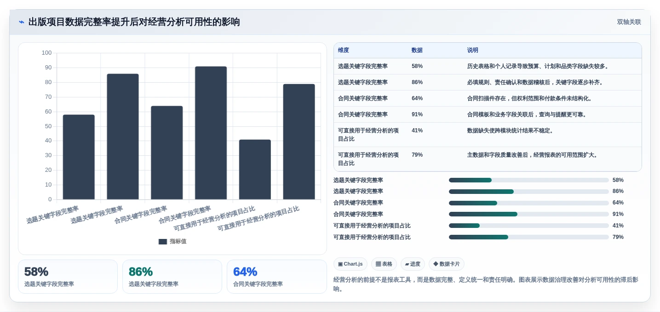This screenshot has width=660, height=312.
Task: Click the 数据 table column header
Action: click(417, 50)
